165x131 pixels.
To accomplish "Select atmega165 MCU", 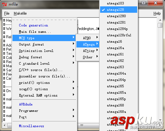I will click(x=119, y=86).
